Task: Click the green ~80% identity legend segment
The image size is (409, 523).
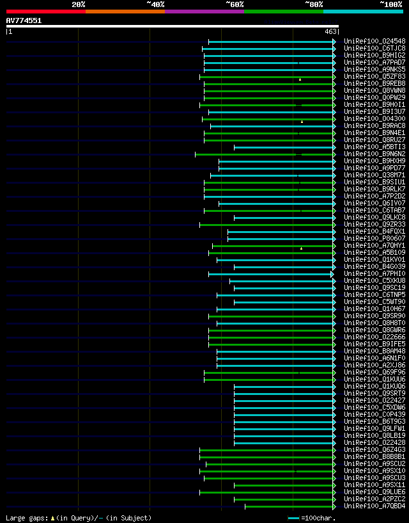Action: point(284,12)
